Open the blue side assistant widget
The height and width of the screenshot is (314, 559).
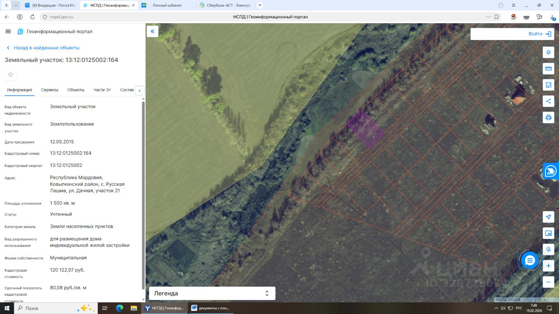point(551,171)
